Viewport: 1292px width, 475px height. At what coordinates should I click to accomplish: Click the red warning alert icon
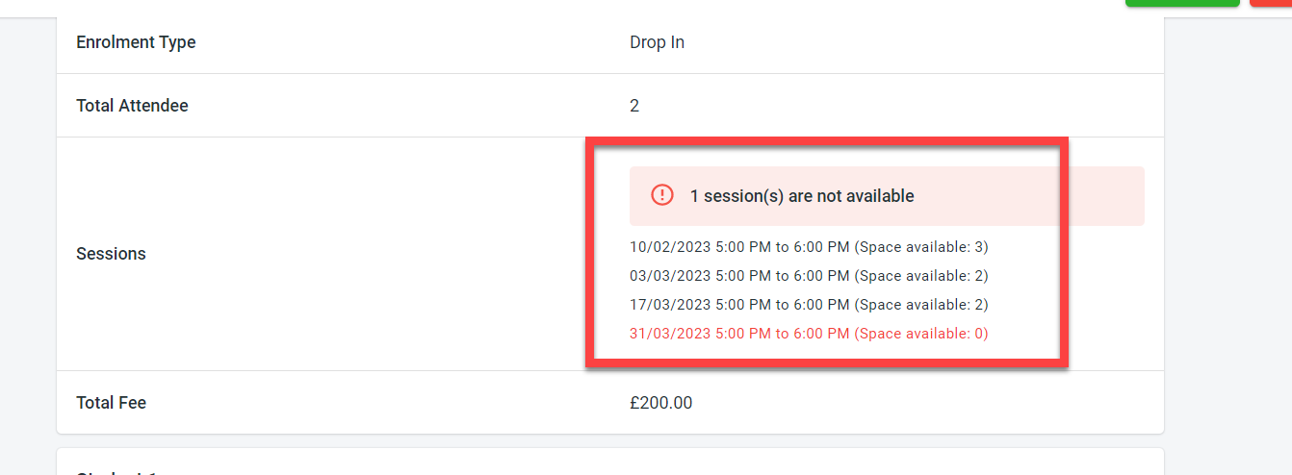point(662,195)
